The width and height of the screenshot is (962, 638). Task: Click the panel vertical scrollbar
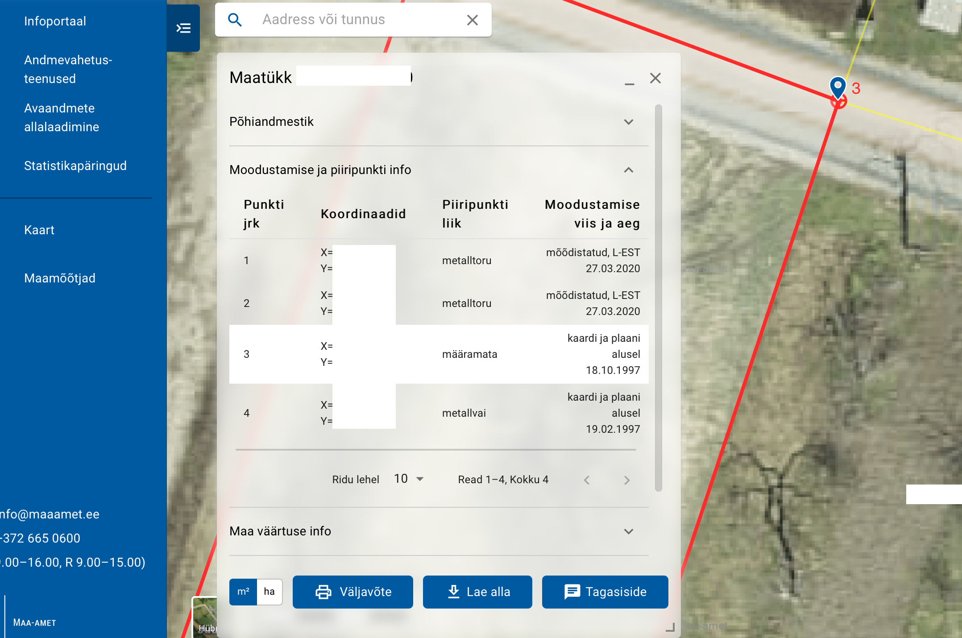(x=658, y=298)
